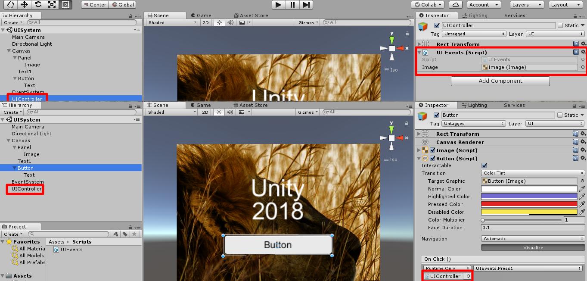
Task: Open the Layers dropdown in the toolbar
Action: pyautogui.click(x=527, y=5)
